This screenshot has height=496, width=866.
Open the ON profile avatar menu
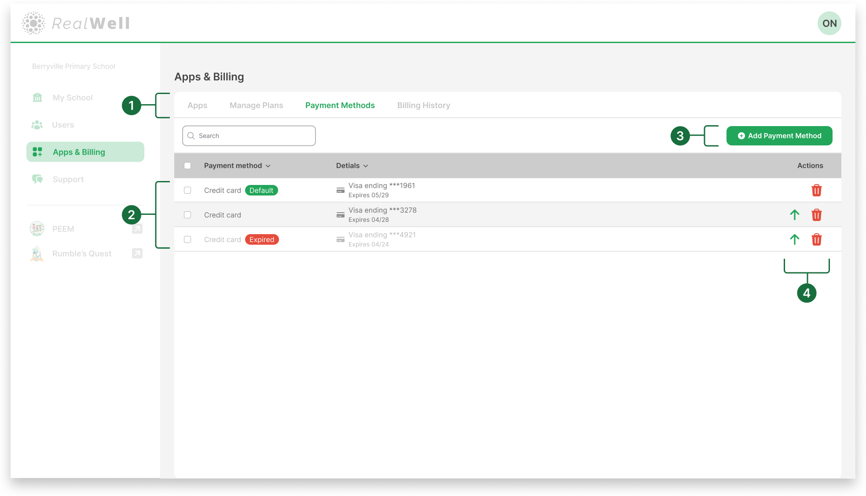pos(829,23)
